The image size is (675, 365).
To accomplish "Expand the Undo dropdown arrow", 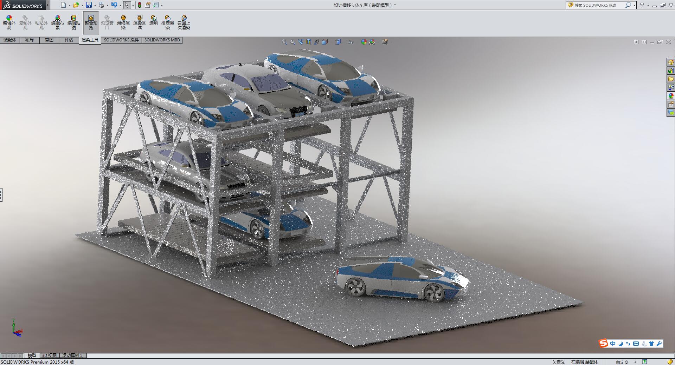I will point(120,5).
